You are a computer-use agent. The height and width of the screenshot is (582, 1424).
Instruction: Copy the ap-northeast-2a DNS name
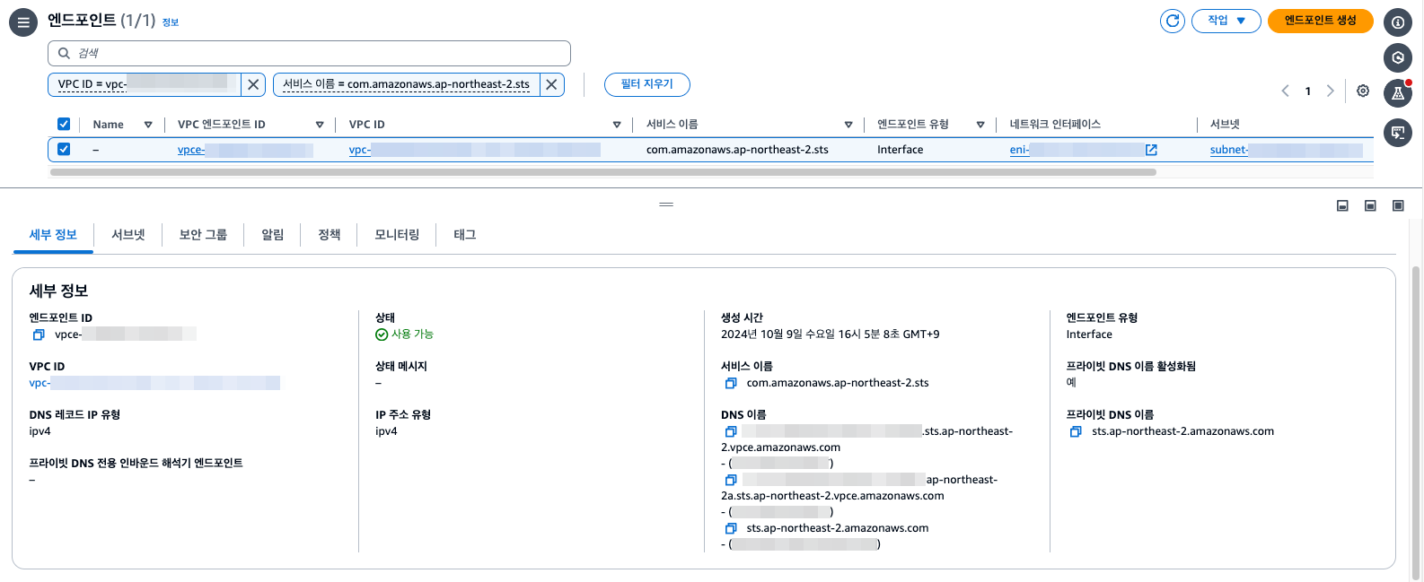pyautogui.click(x=731, y=480)
